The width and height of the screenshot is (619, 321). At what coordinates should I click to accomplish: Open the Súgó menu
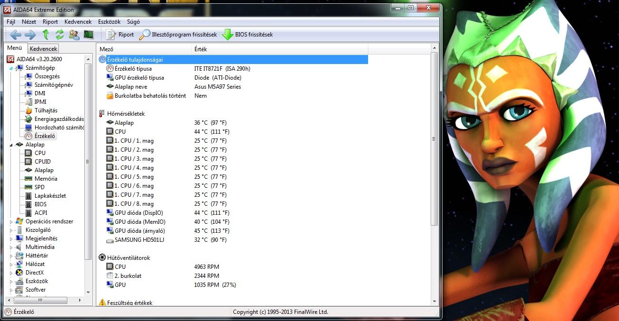tap(133, 22)
